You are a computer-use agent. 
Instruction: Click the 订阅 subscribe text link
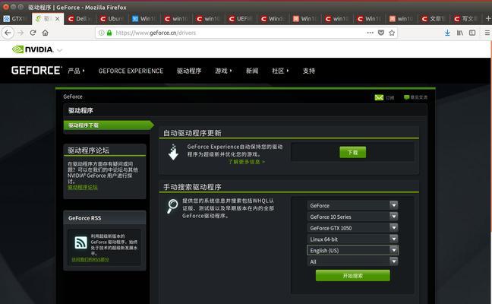390,98
